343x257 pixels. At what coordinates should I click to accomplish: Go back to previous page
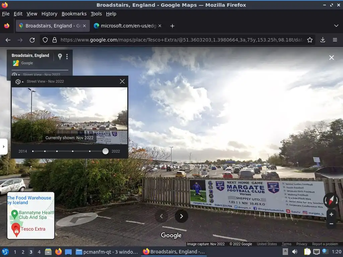point(8,40)
